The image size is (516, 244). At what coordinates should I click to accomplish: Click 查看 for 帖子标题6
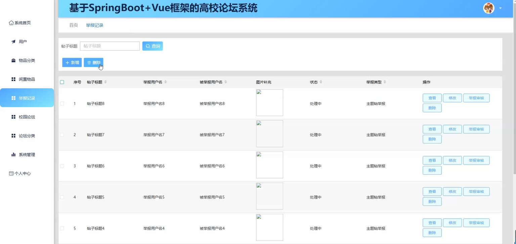click(432, 160)
